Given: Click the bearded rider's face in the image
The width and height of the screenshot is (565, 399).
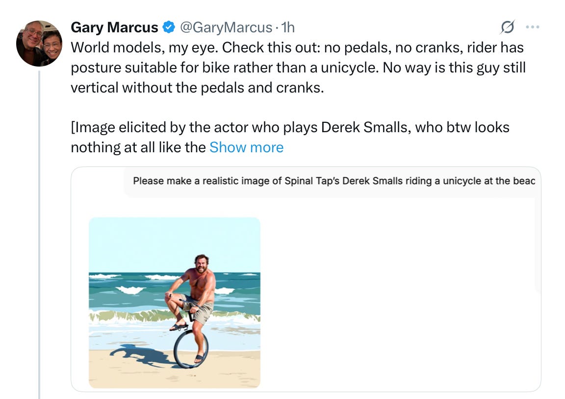Looking at the screenshot, I should click(202, 265).
